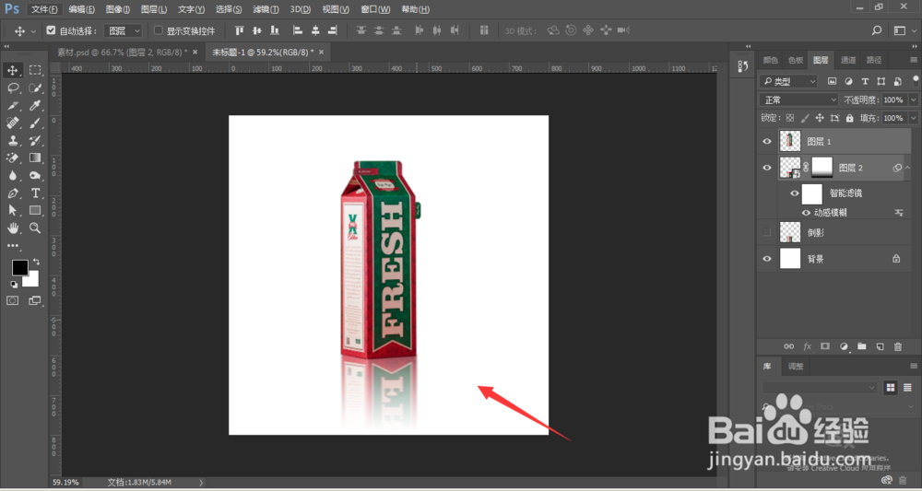Select the Gradient tool
This screenshot has height=491, width=922.
click(35, 158)
